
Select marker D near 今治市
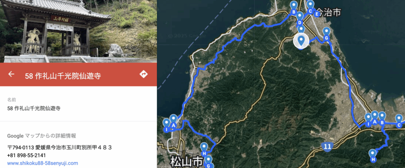300,19
